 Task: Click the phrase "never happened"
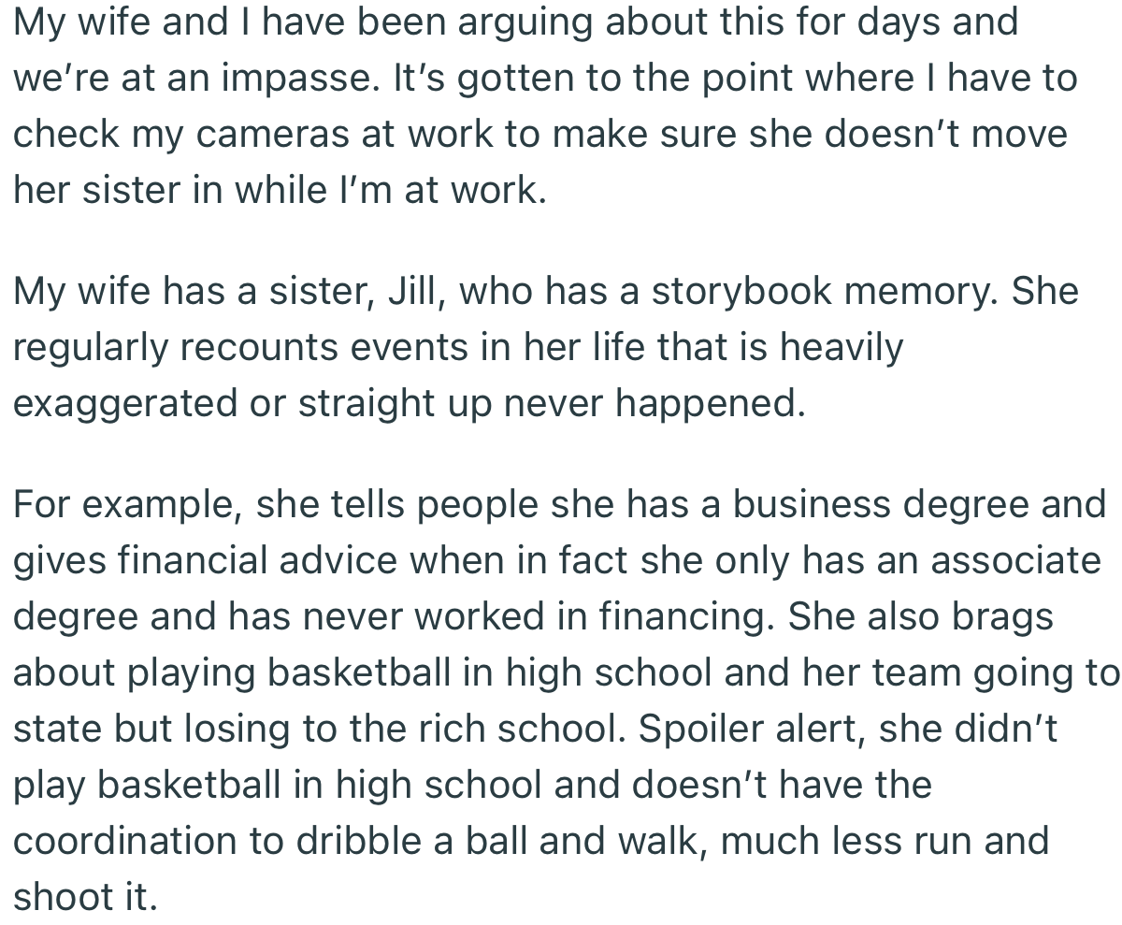click(654, 404)
